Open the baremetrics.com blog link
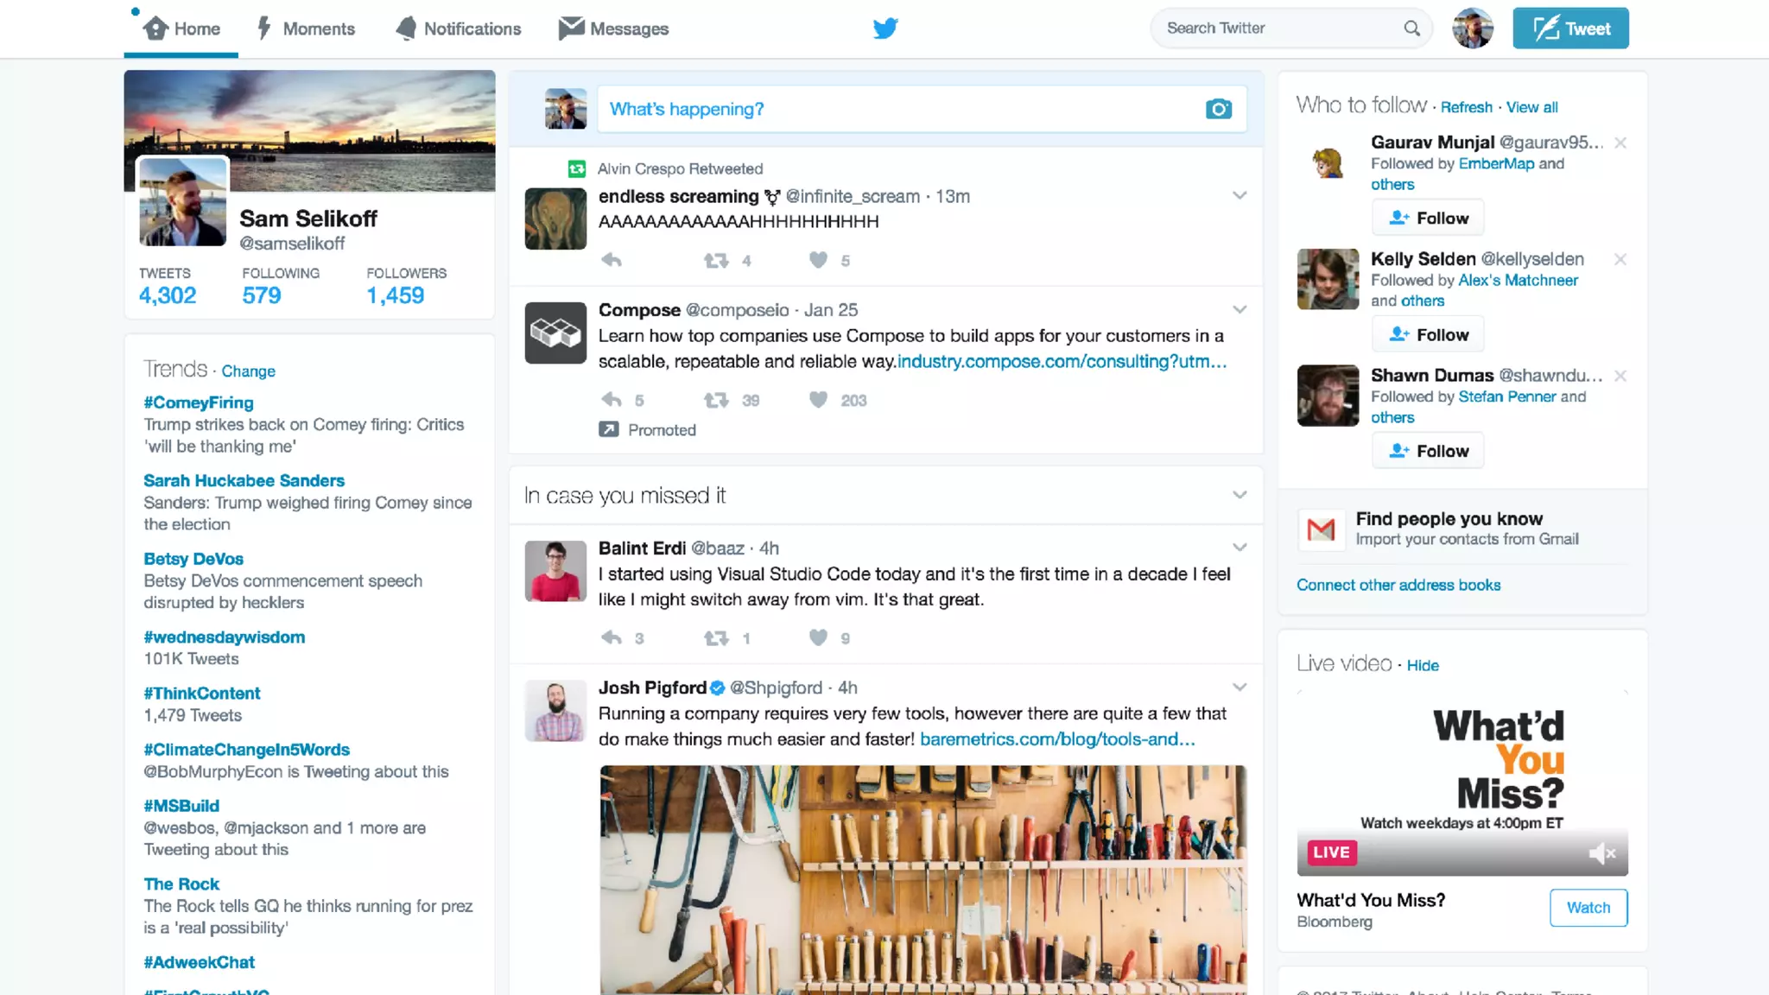1769x995 pixels. (1057, 739)
